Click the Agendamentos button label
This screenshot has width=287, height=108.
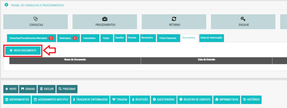(19, 100)
